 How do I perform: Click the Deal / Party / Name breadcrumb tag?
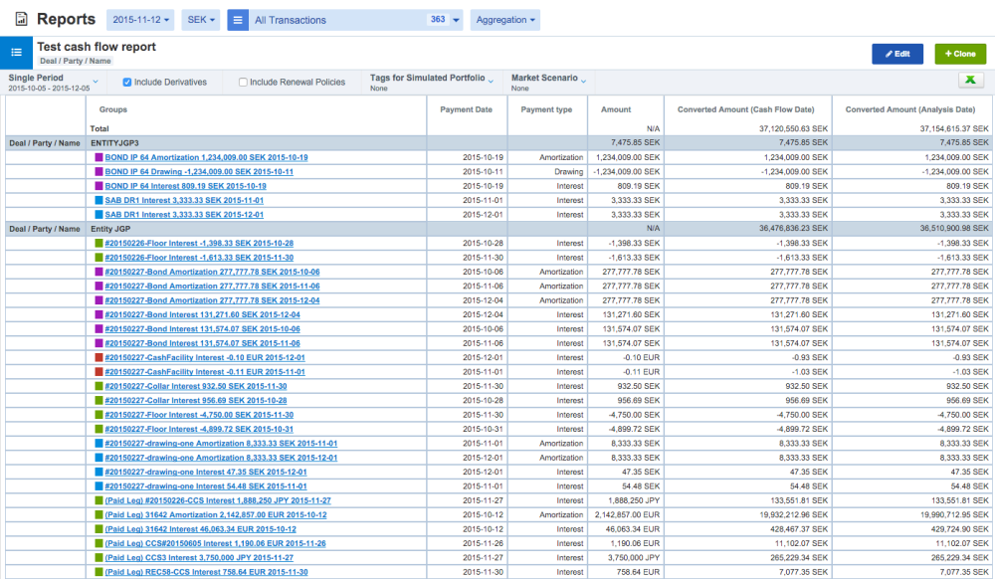[x=75, y=61]
